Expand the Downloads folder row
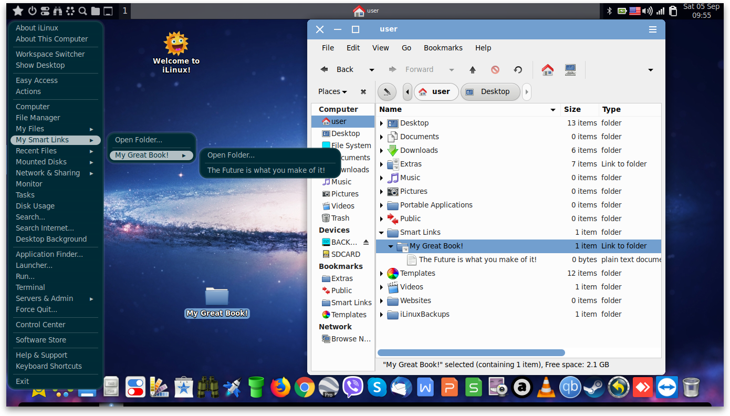 point(382,150)
